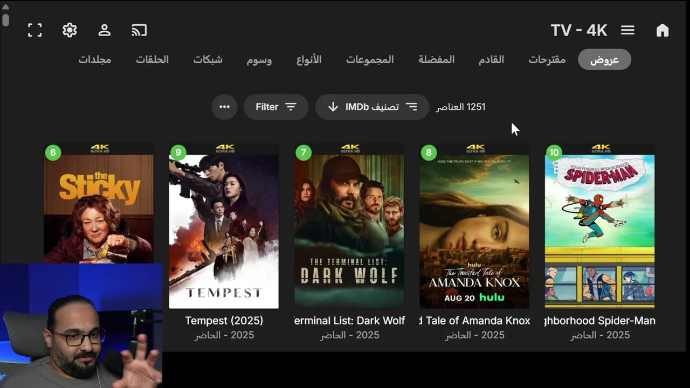Select the Amanda Knox poster thumbnail
This screenshot has height=388, width=690.
[474, 226]
